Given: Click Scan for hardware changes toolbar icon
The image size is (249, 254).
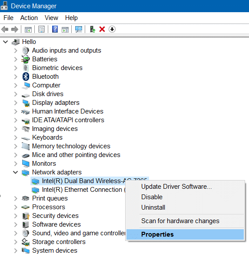Looking at the screenshot, I should [x=79, y=30].
